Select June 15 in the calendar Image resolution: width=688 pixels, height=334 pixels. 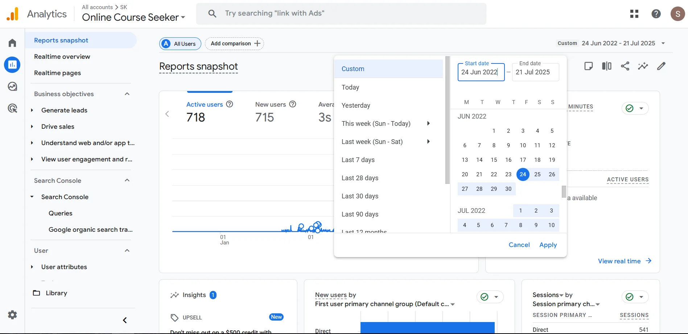[494, 160]
